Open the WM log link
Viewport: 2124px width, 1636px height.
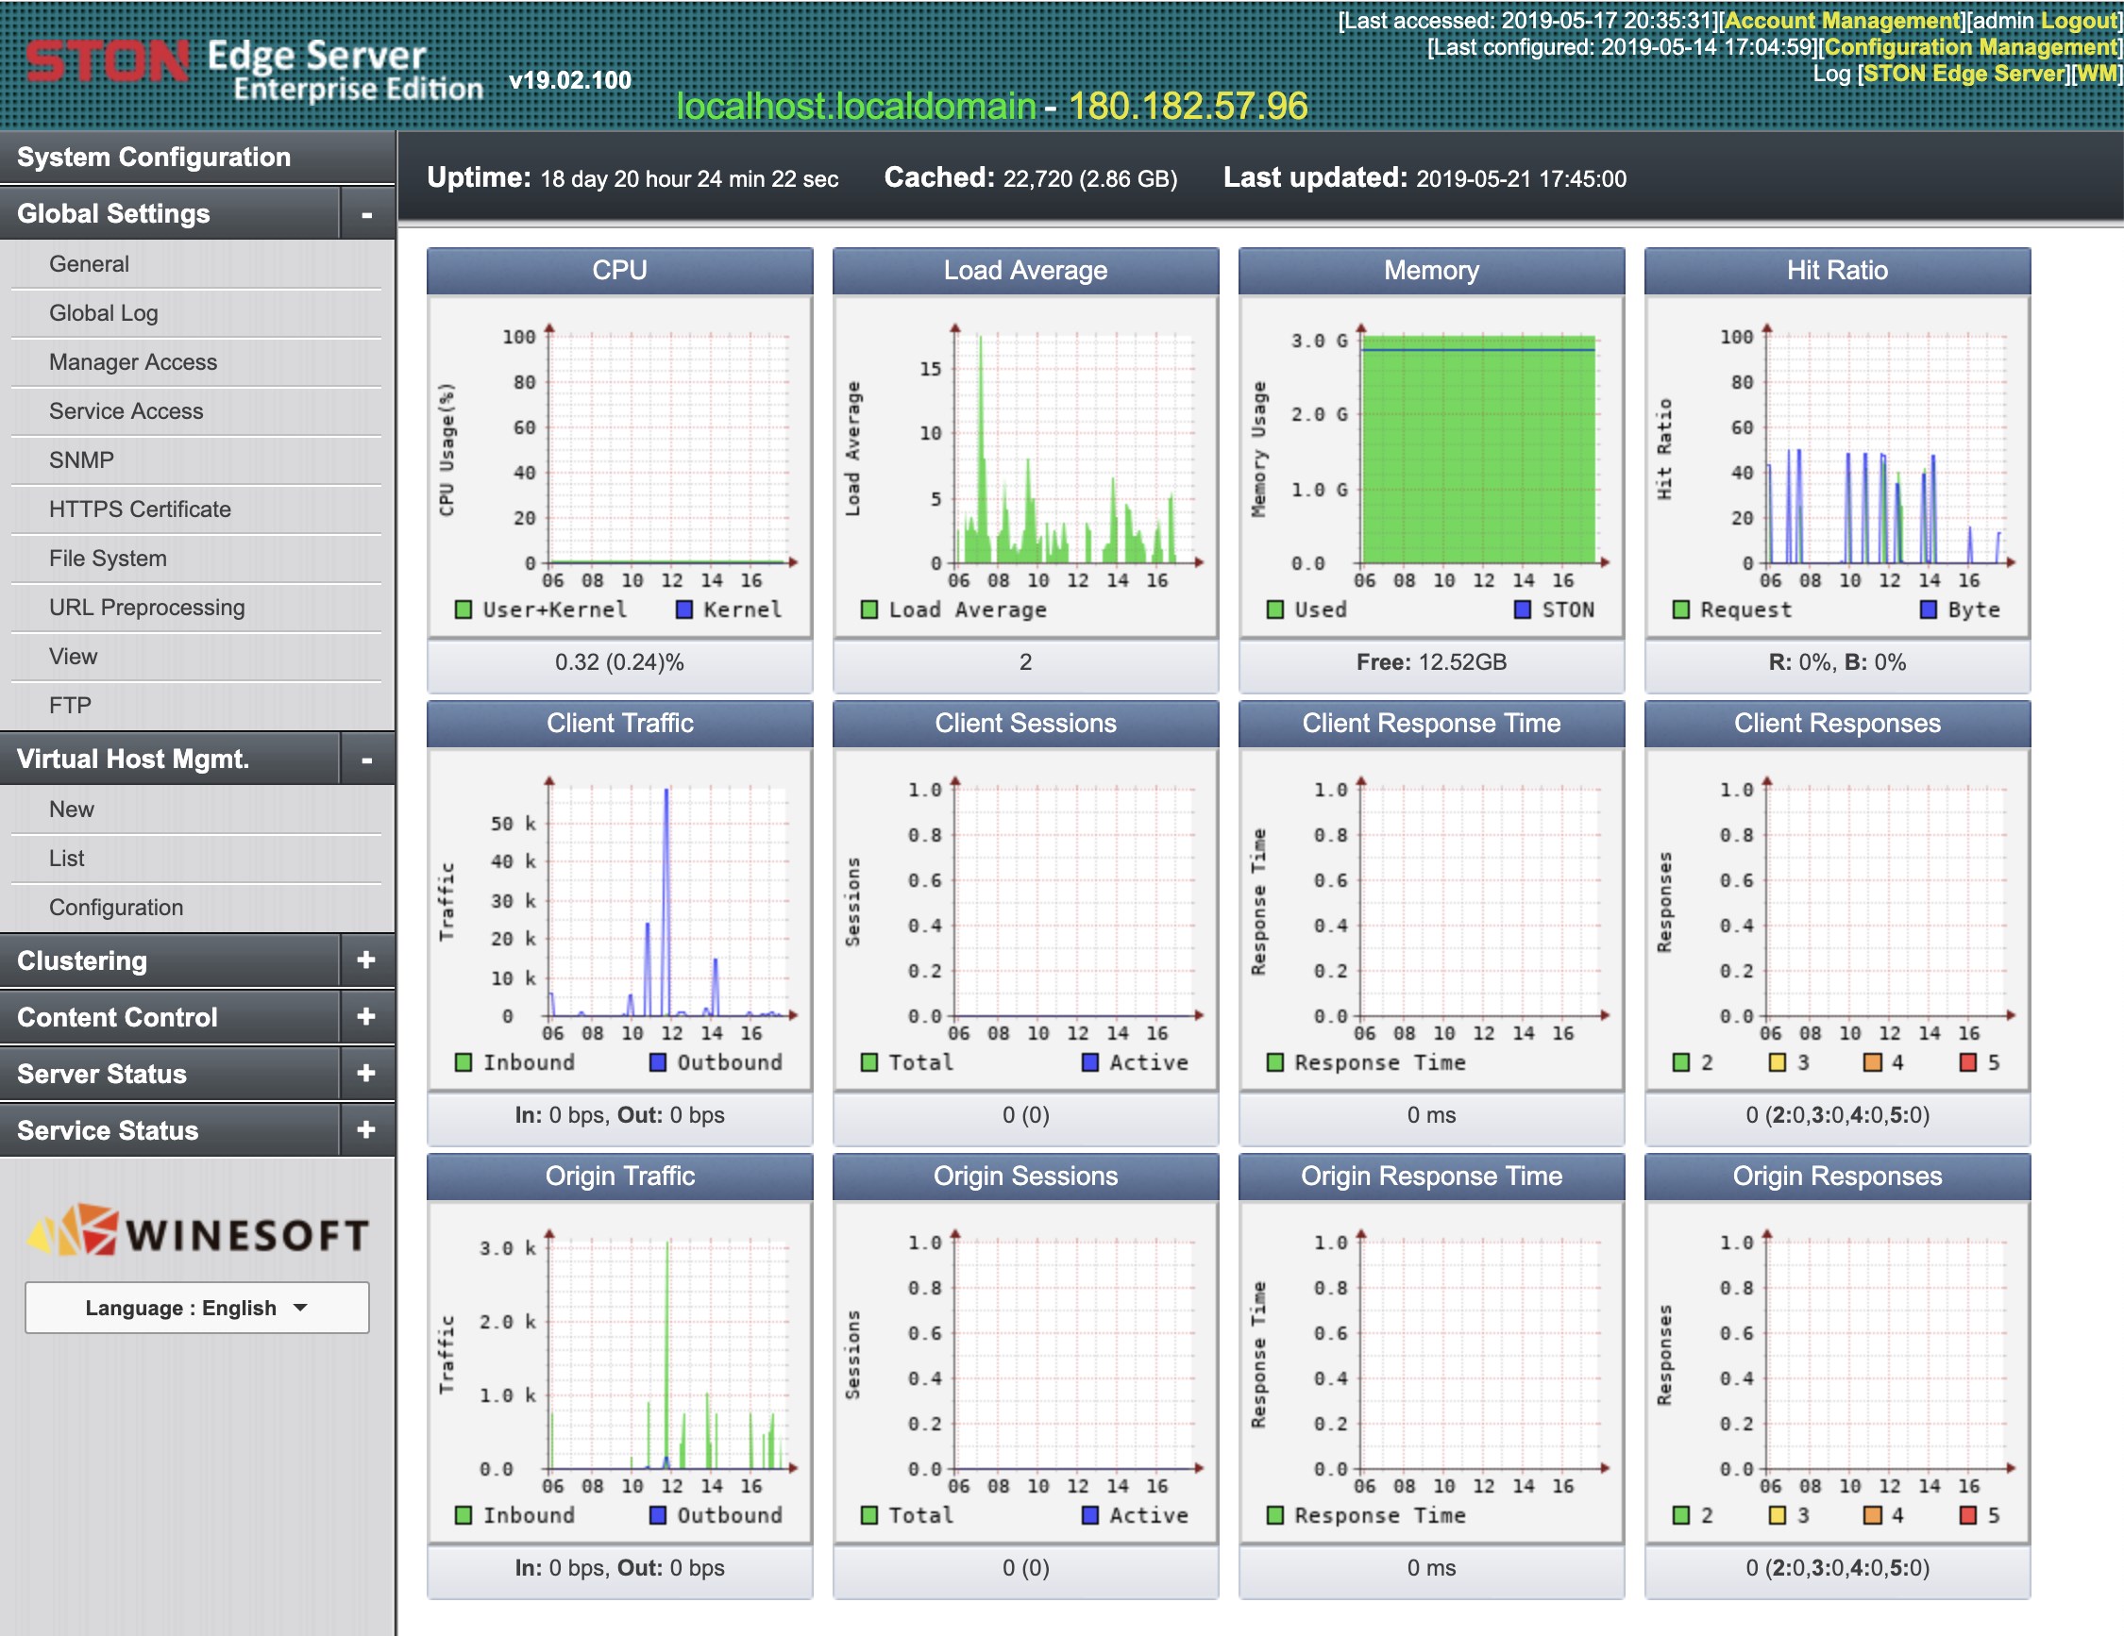point(2096,73)
